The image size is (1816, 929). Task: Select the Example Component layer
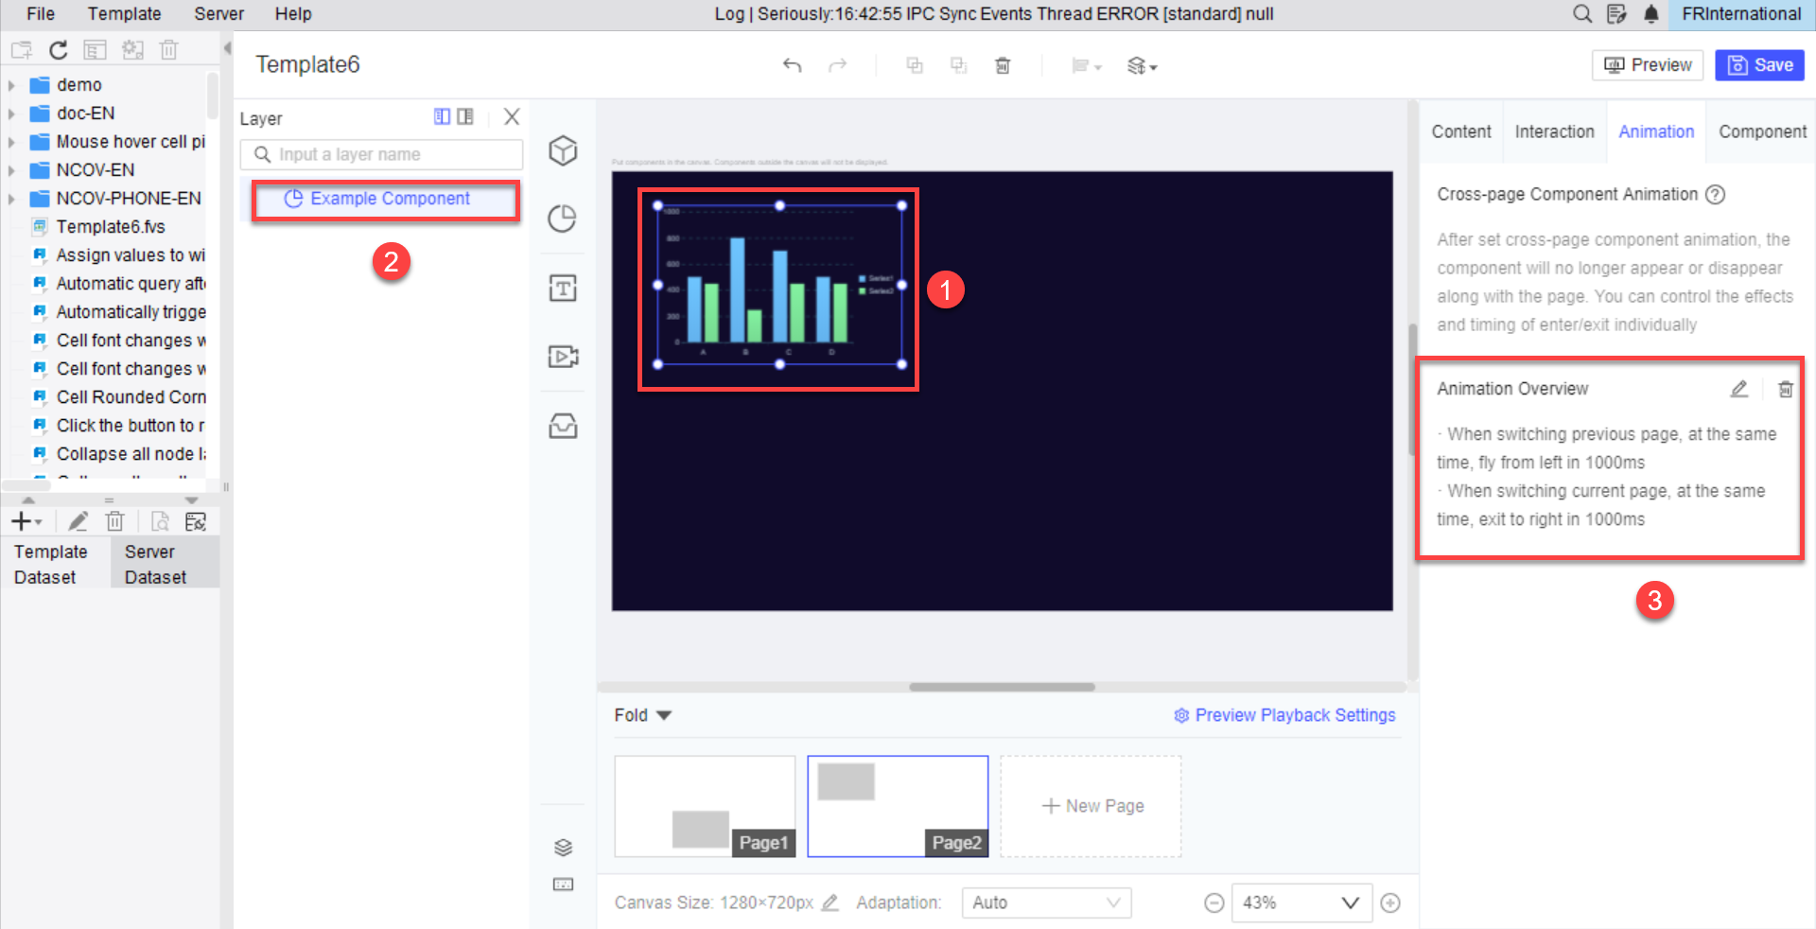tap(386, 199)
